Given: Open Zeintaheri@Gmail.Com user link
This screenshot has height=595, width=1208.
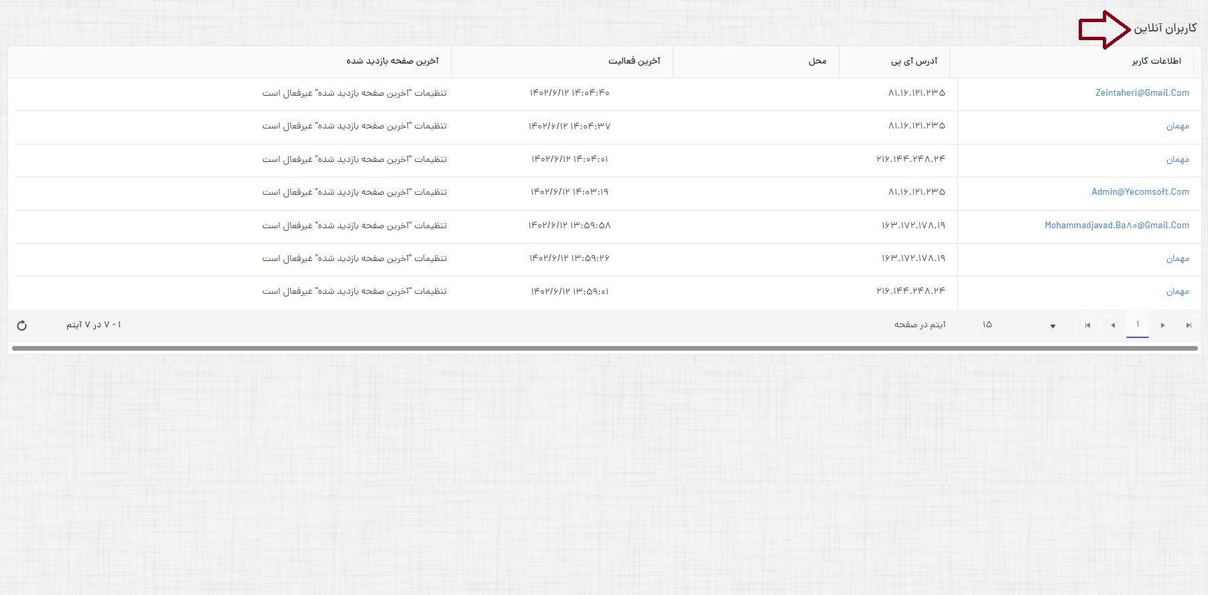Looking at the screenshot, I should [x=1142, y=93].
